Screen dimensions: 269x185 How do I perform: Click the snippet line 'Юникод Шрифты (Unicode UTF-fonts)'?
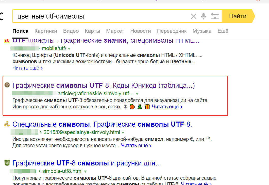[56, 55]
